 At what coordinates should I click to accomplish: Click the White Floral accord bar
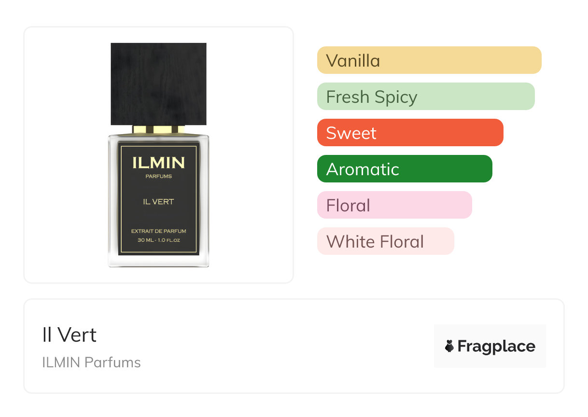point(385,241)
